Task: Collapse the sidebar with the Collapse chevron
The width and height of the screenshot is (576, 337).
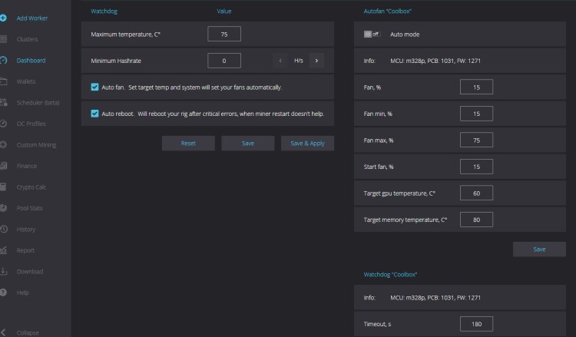Action: pos(4,332)
